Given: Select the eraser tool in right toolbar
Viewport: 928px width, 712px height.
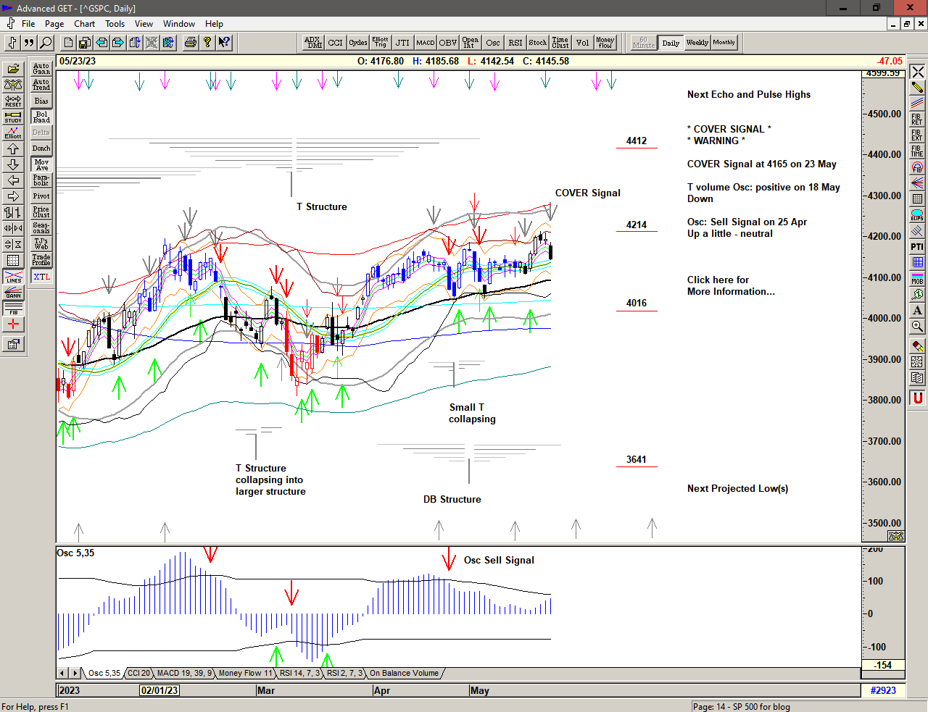Looking at the screenshot, I should (917, 346).
